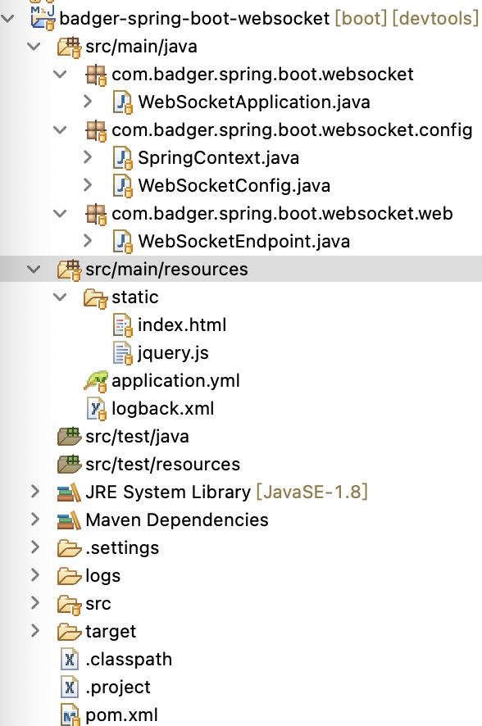Expand the Maven Dependencies node
This screenshot has width=482, height=726.
pos(34,520)
